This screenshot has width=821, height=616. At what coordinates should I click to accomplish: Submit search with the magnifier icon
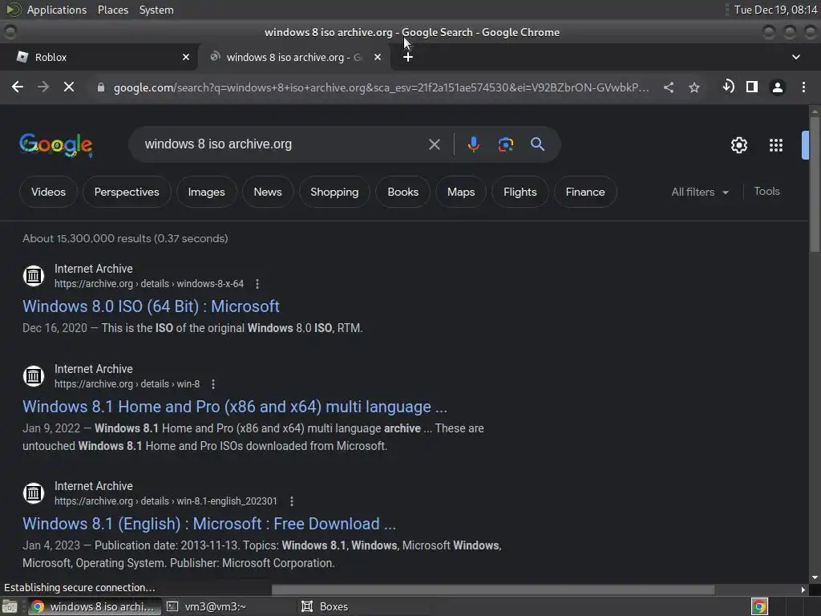tap(537, 144)
